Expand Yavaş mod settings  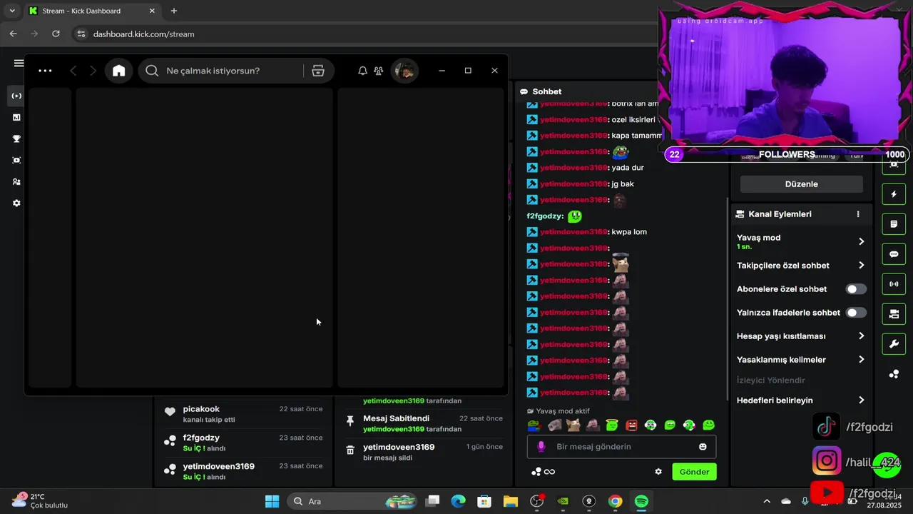(x=801, y=241)
